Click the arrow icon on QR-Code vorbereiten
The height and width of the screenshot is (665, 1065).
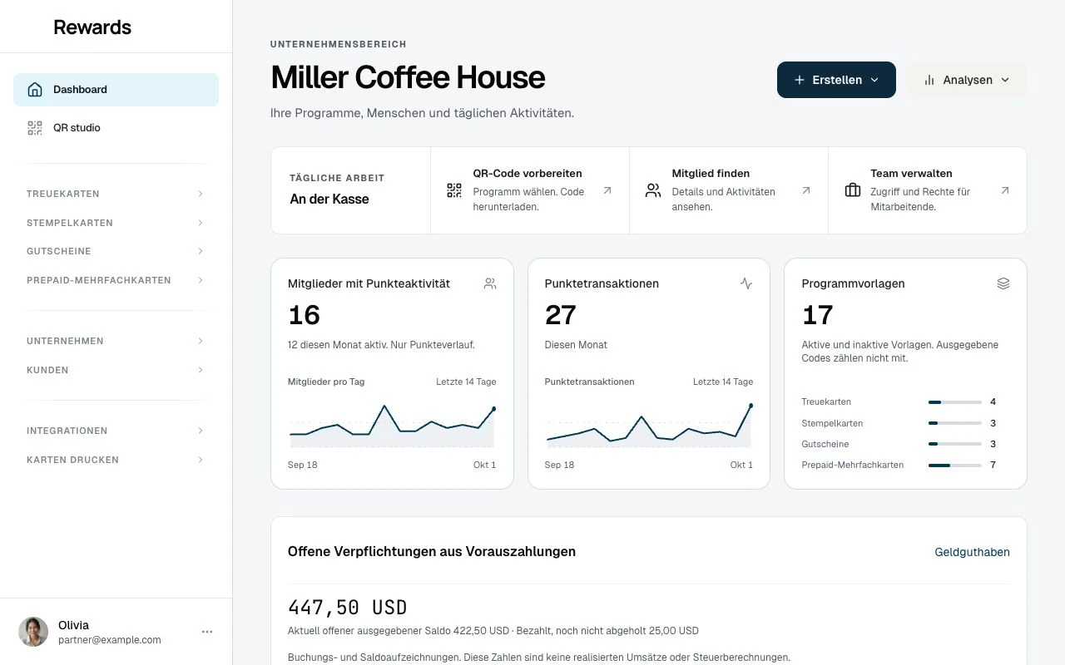coord(607,190)
